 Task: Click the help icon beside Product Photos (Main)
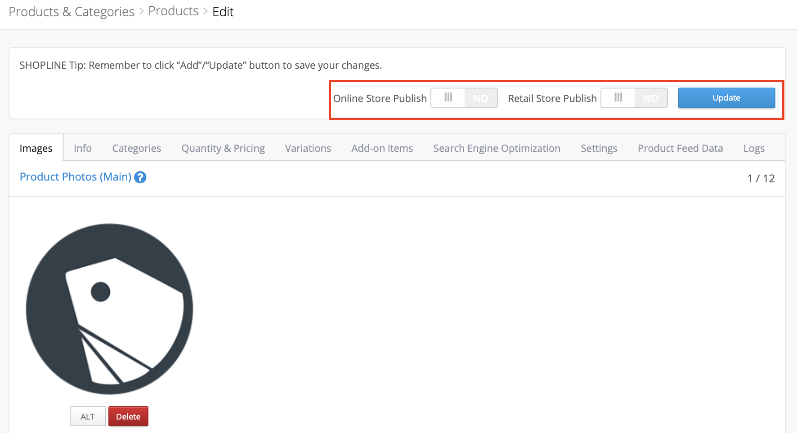(140, 177)
